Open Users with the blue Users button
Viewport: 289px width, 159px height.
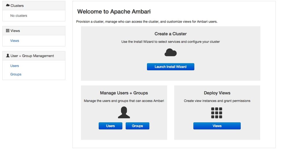click(111, 126)
